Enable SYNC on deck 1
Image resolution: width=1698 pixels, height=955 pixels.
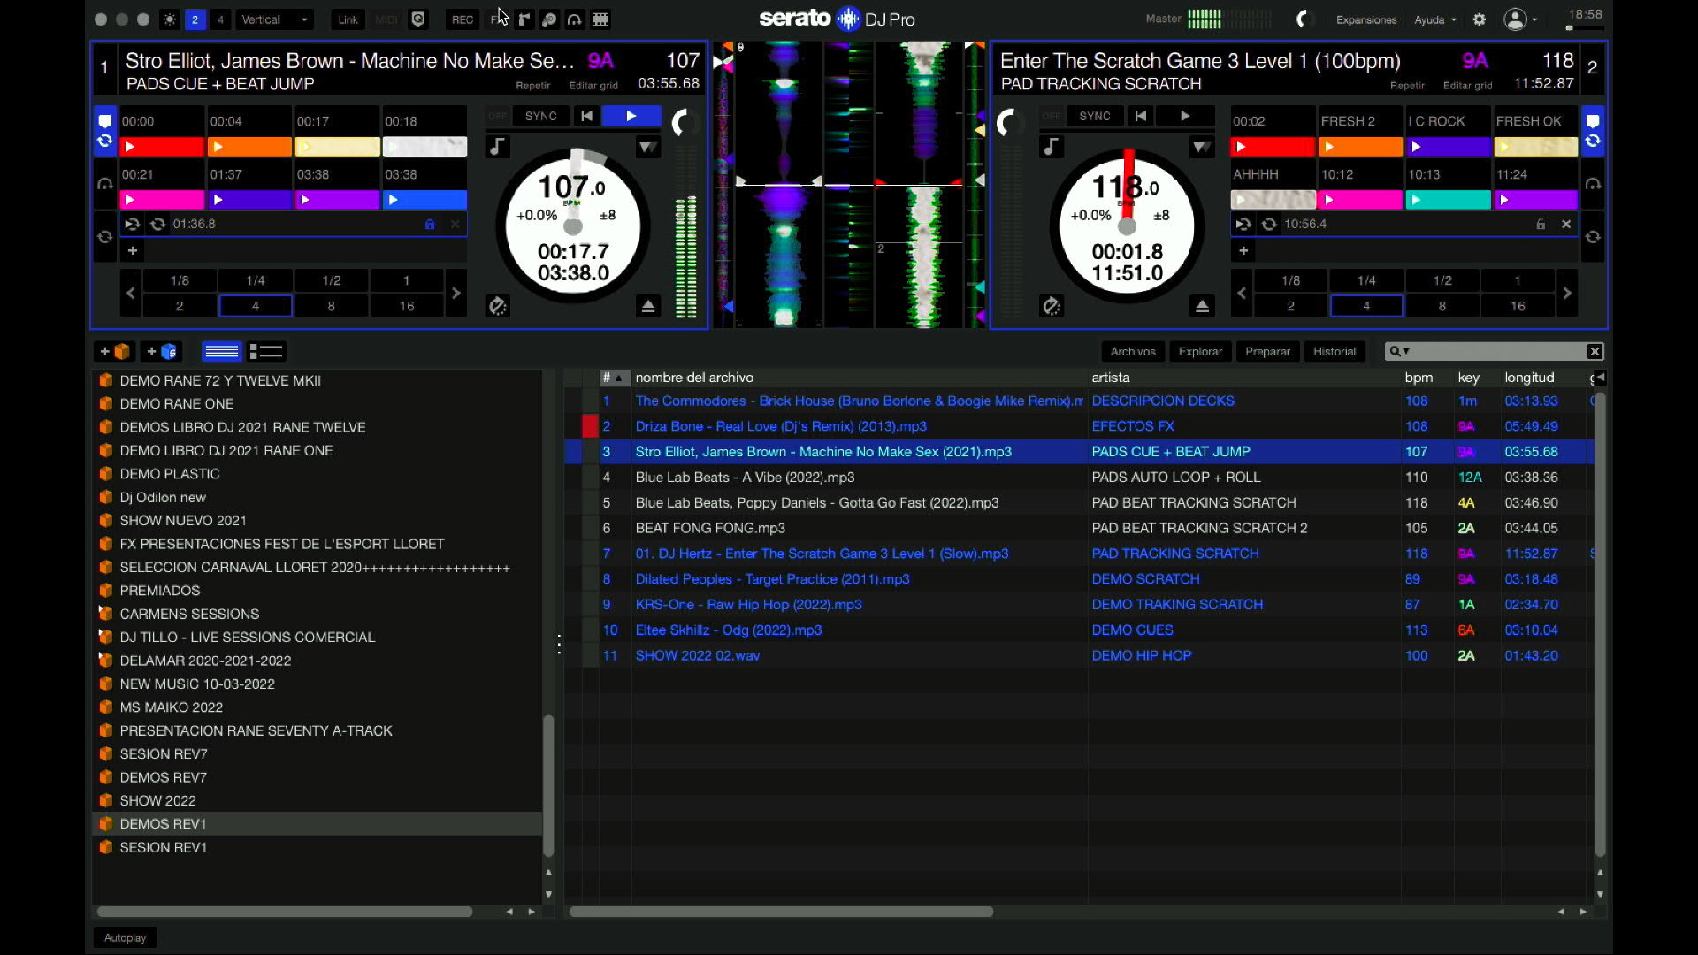coord(540,116)
